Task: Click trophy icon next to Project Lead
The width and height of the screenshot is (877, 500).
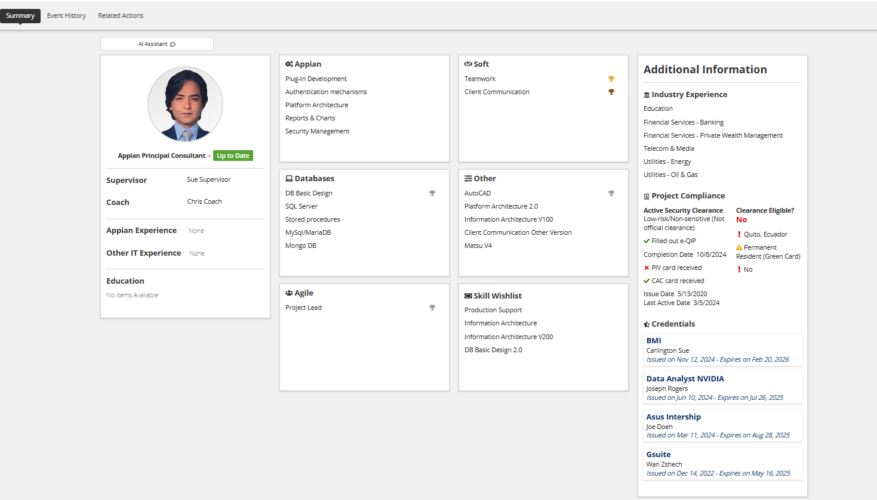Action: pos(432,308)
